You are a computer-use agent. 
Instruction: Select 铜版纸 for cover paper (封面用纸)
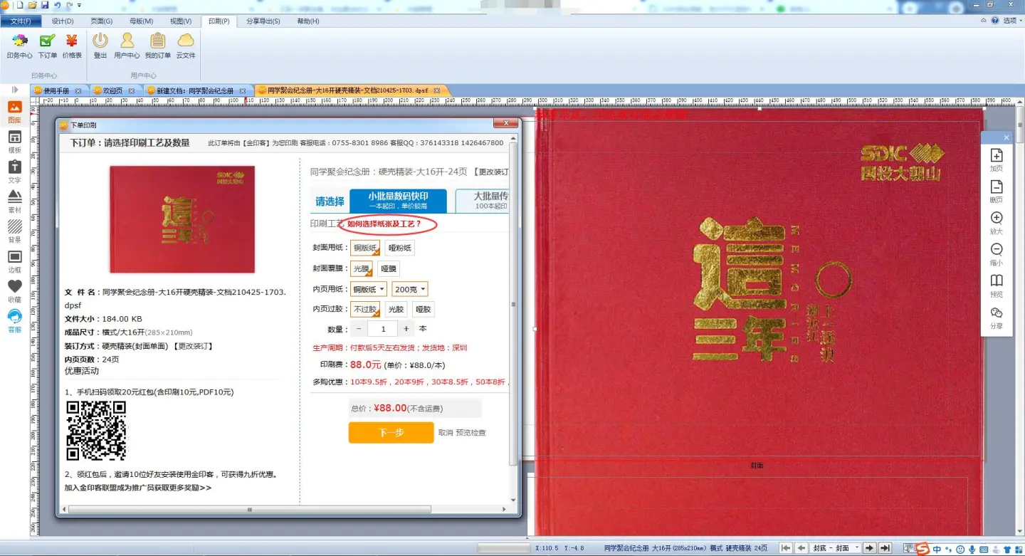pos(365,248)
